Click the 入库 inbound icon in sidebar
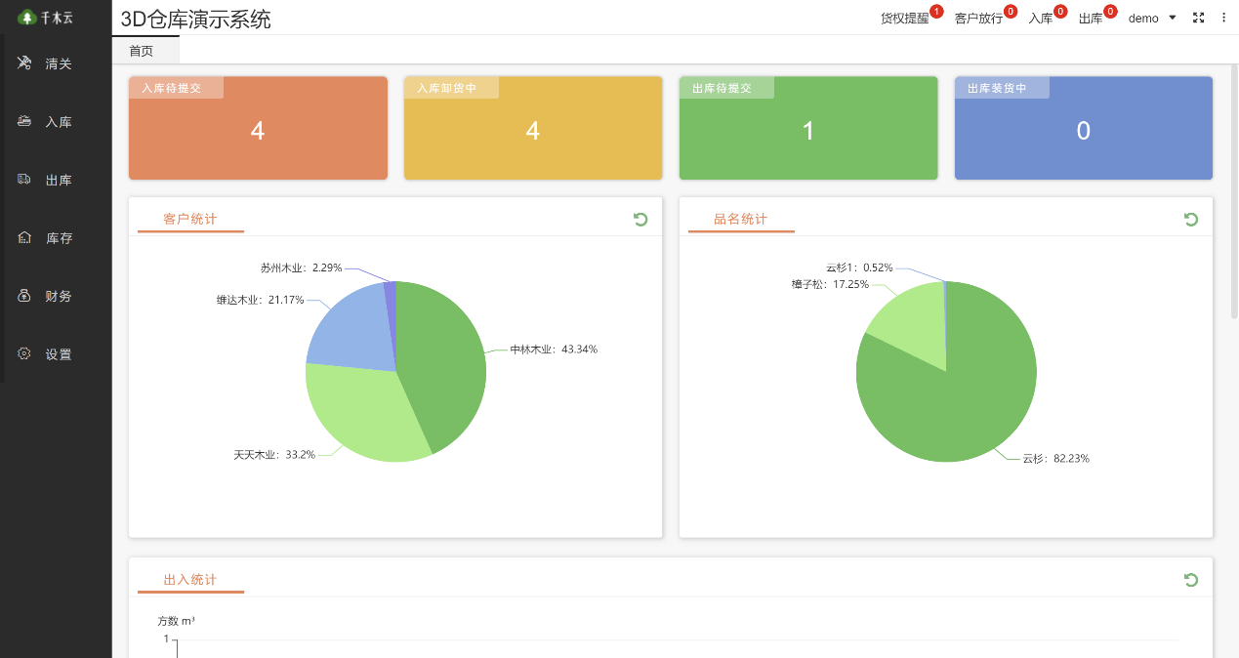The height and width of the screenshot is (658, 1239). click(24, 122)
